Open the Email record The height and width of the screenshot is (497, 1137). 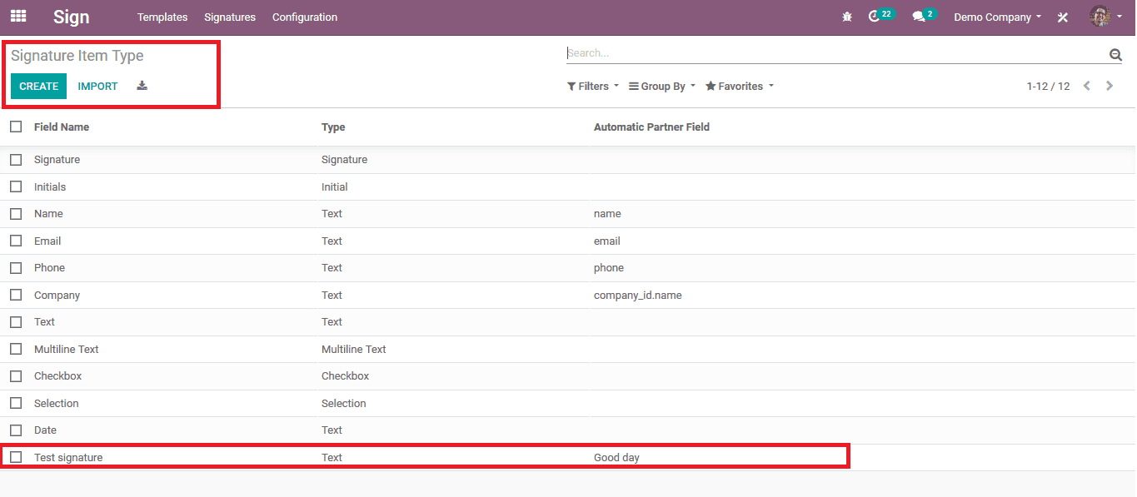pyautogui.click(x=47, y=241)
